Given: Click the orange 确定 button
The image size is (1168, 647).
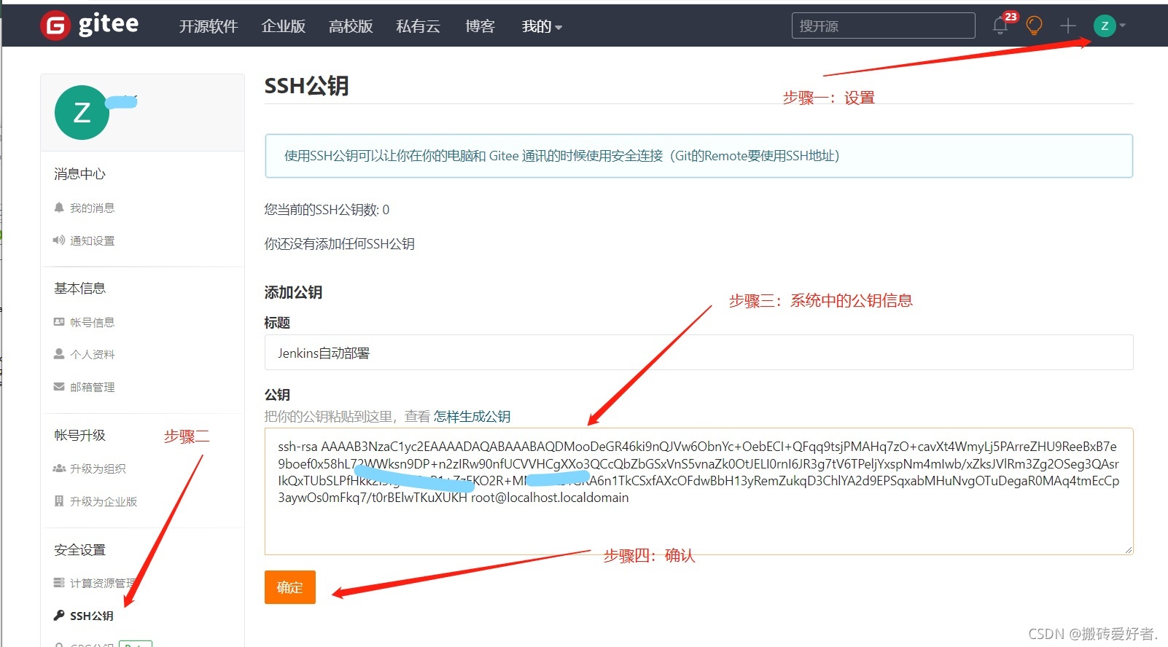Looking at the screenshot, I should point(289,587).
